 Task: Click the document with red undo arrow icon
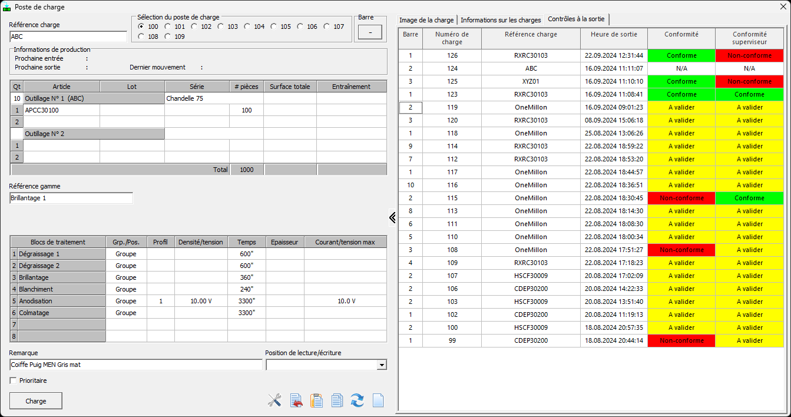click(x=296, y=401)
